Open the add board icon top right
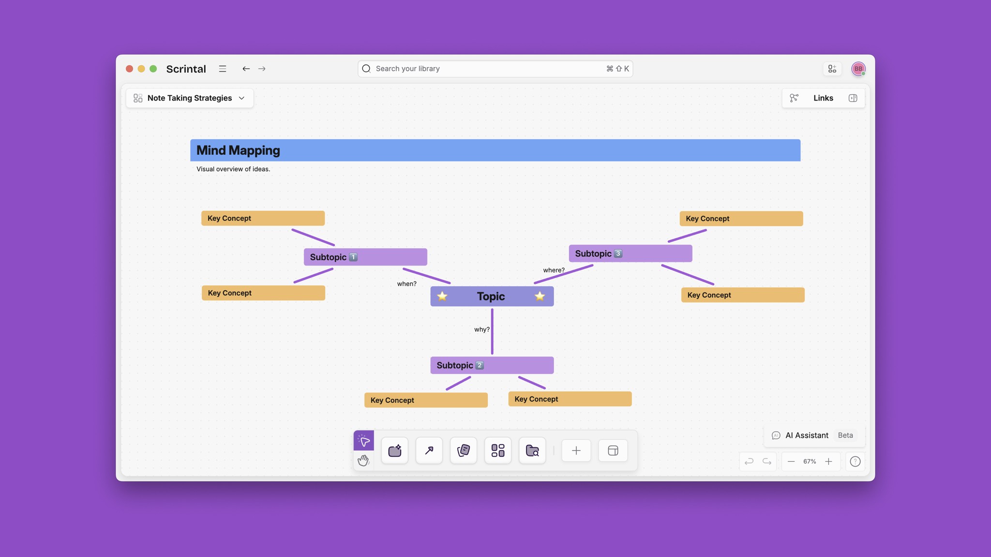The width and height of the screenshot is (991, 557). [x=832, y=69]
